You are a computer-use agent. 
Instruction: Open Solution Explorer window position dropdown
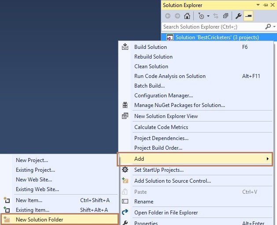[x=258, y=5]
